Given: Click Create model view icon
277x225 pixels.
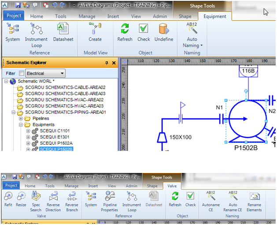Looking at the screenshot, I should (95, 28).
